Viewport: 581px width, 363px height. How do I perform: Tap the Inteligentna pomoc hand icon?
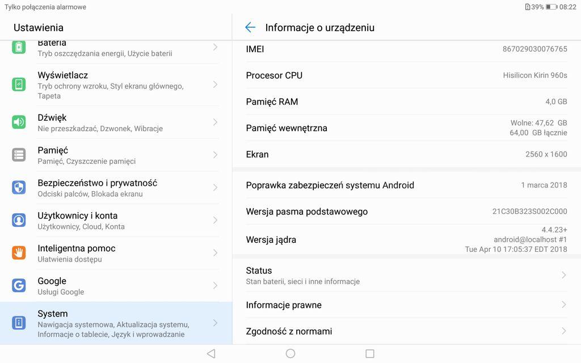[x=19, y=253]
